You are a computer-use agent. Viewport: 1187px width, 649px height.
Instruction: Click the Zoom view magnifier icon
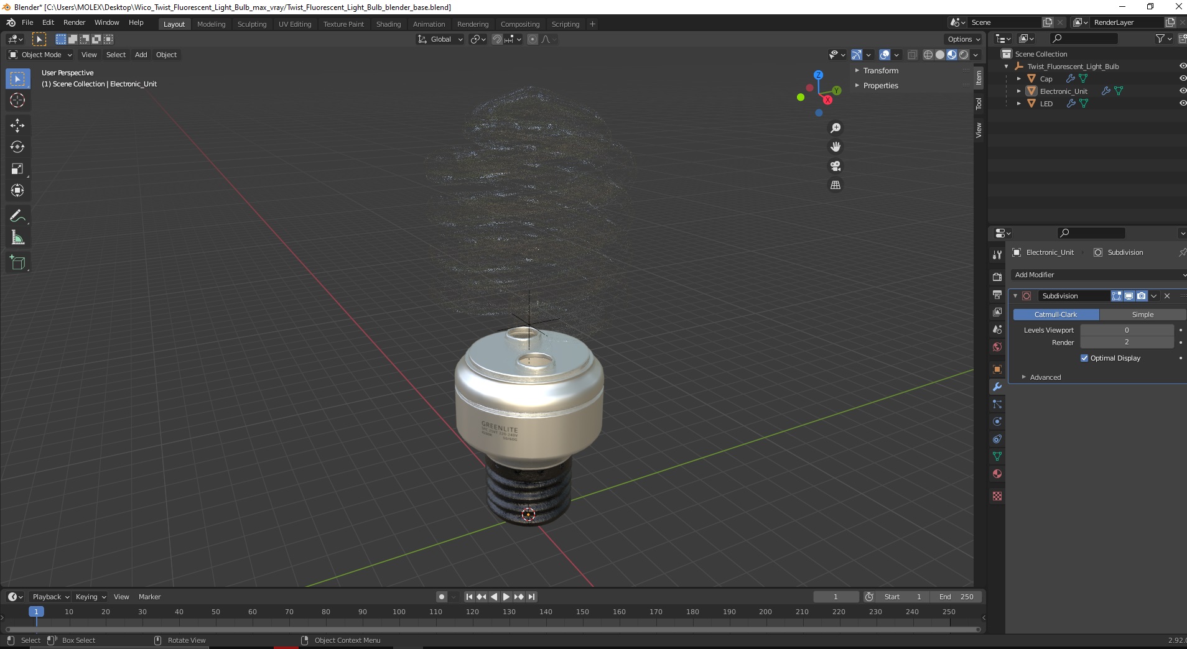tap(836, 127)
